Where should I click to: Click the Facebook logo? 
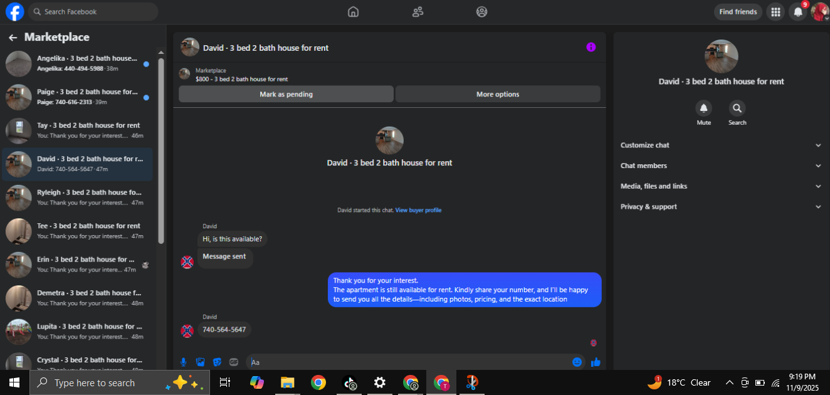14,11
